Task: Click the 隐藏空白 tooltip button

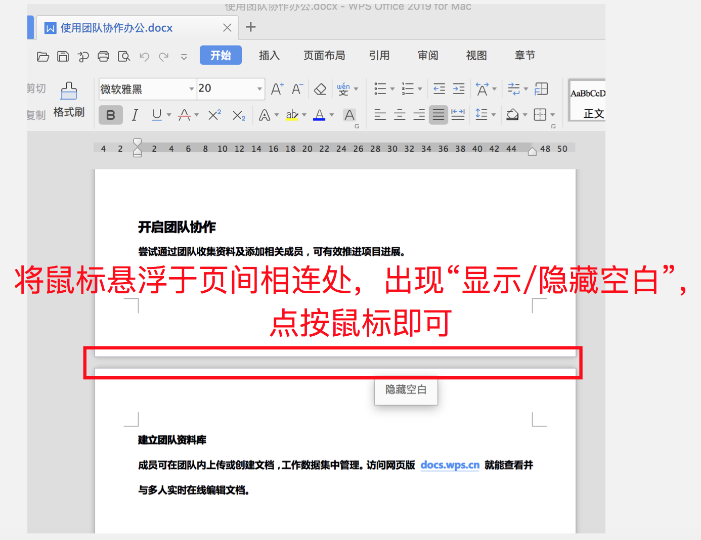Action: [x=406, y=390]
